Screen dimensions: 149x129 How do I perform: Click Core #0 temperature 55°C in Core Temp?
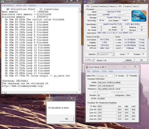tap(107, 110)
